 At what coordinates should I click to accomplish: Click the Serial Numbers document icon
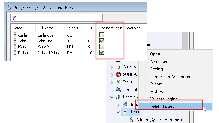118,67
